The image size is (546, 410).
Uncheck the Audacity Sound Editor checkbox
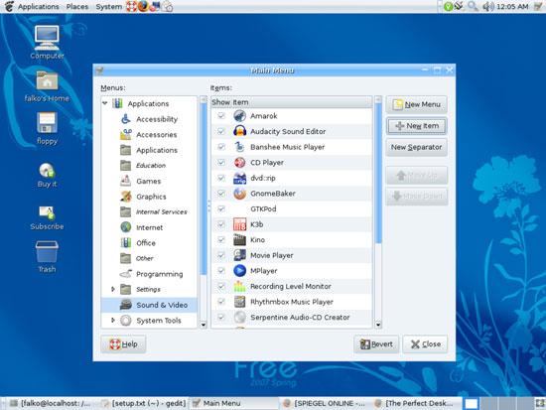click(x=221, y=131)
